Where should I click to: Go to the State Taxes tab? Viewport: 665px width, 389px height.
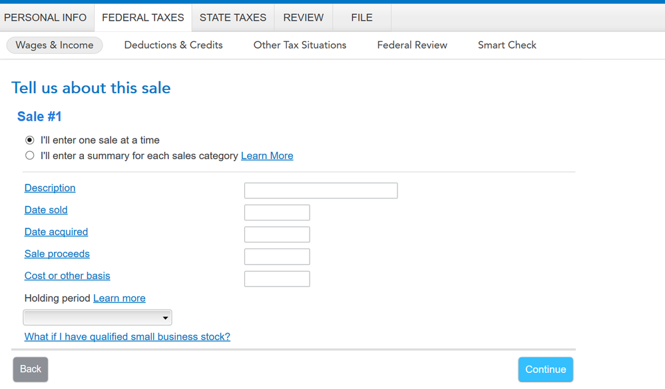[233, 17]
